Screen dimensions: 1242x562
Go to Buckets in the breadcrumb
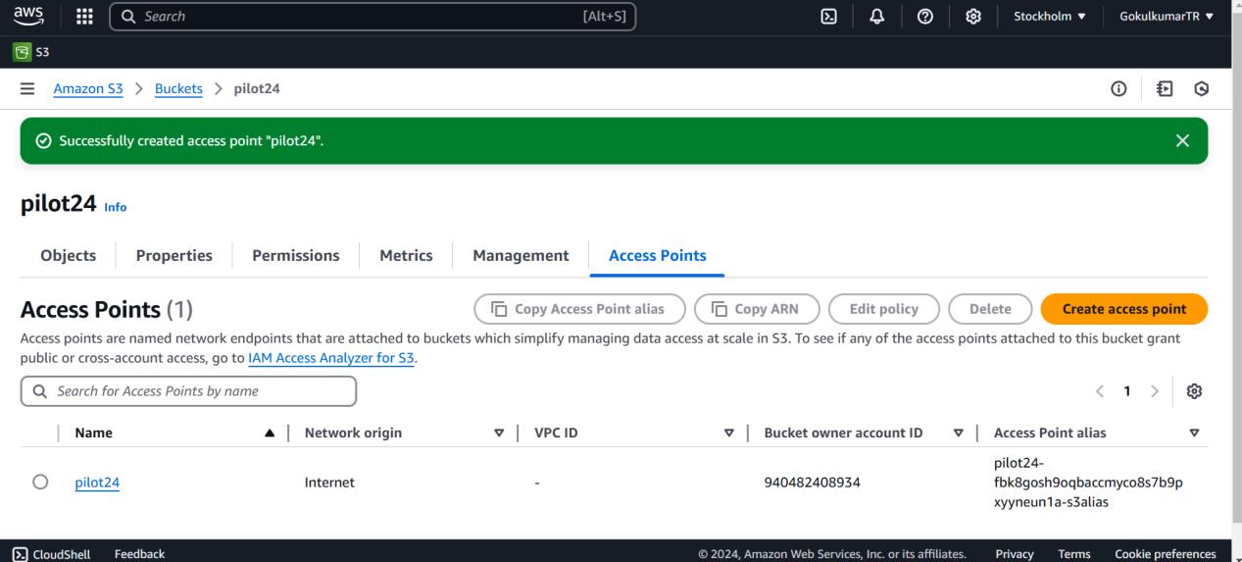pos(178,89)
